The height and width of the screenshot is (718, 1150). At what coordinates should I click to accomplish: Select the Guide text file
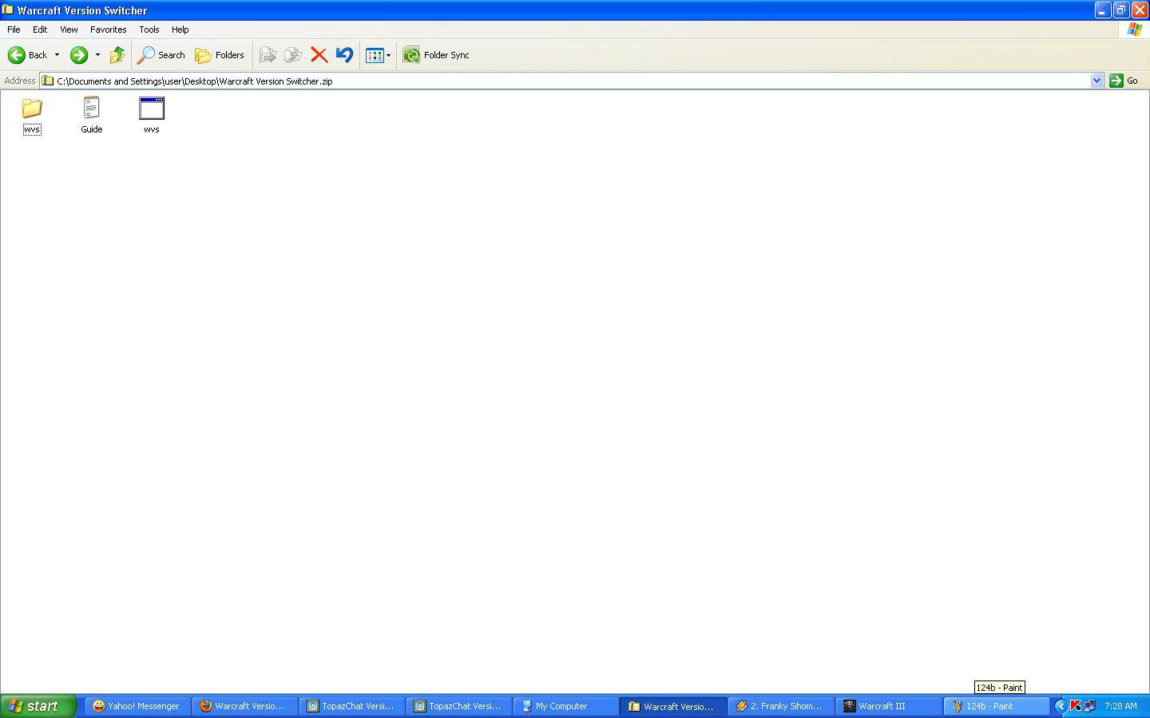click(91, 115)
